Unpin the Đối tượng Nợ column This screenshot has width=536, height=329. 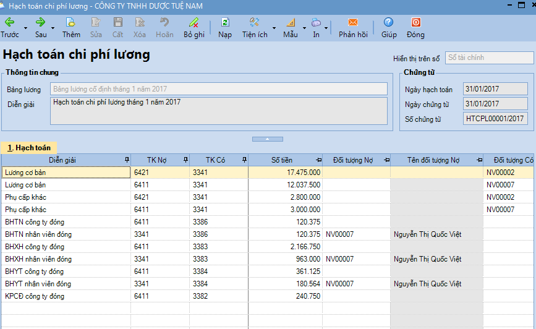click(x=386, y=160)
